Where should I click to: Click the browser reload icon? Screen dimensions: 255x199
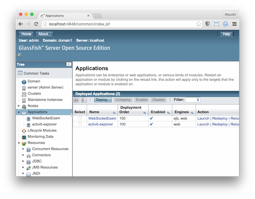click(36, 24)
